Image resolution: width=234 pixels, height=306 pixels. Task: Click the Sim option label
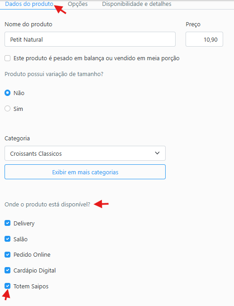18,109
